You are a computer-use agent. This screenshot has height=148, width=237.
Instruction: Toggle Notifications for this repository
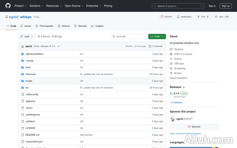[184, 17]
